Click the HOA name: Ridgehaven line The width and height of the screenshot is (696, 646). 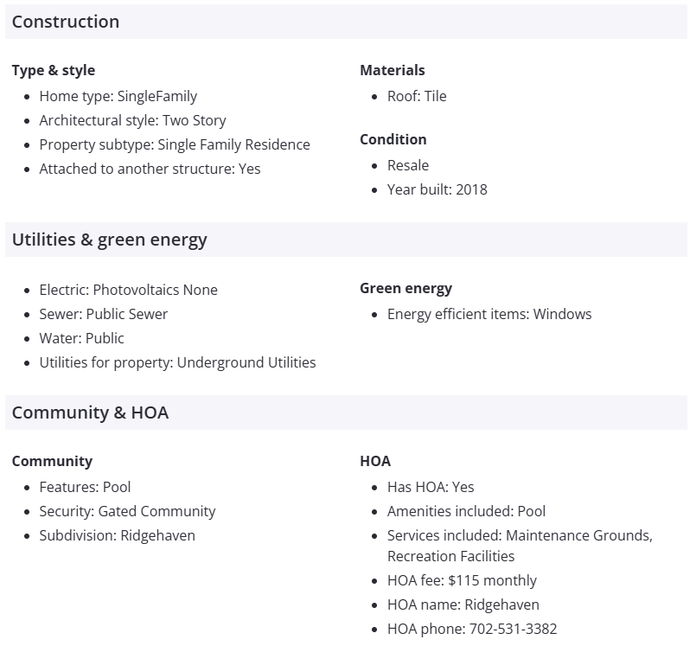[463, 604]
